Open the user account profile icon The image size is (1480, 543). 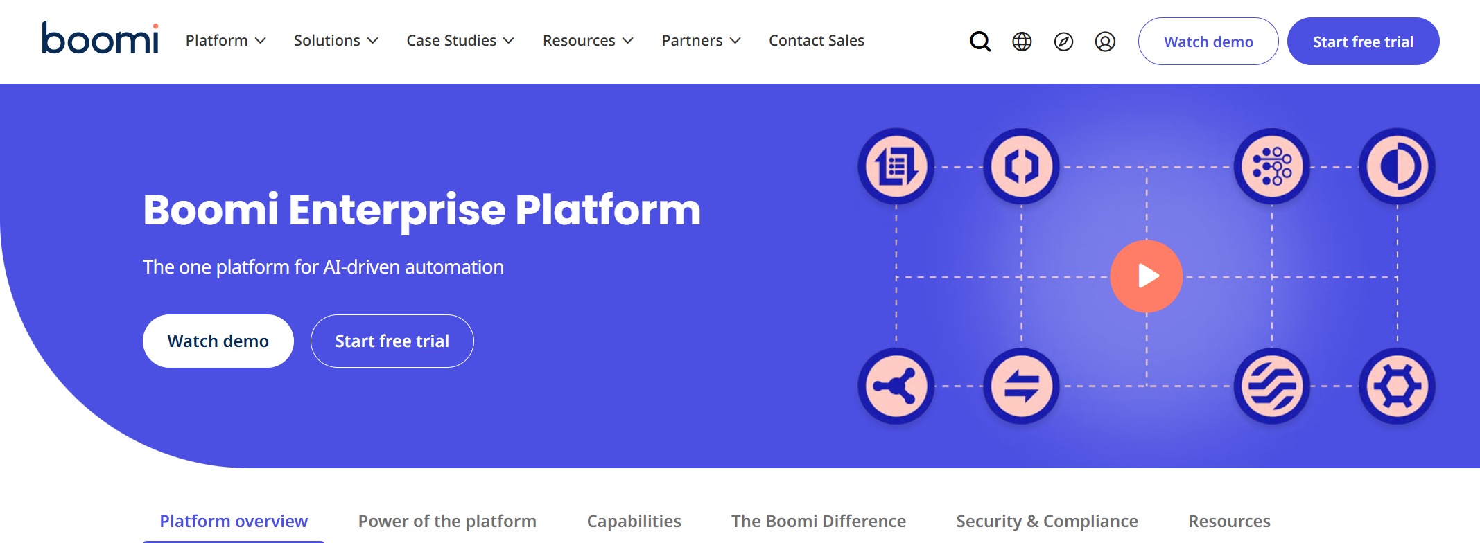tap(1105, 42)
